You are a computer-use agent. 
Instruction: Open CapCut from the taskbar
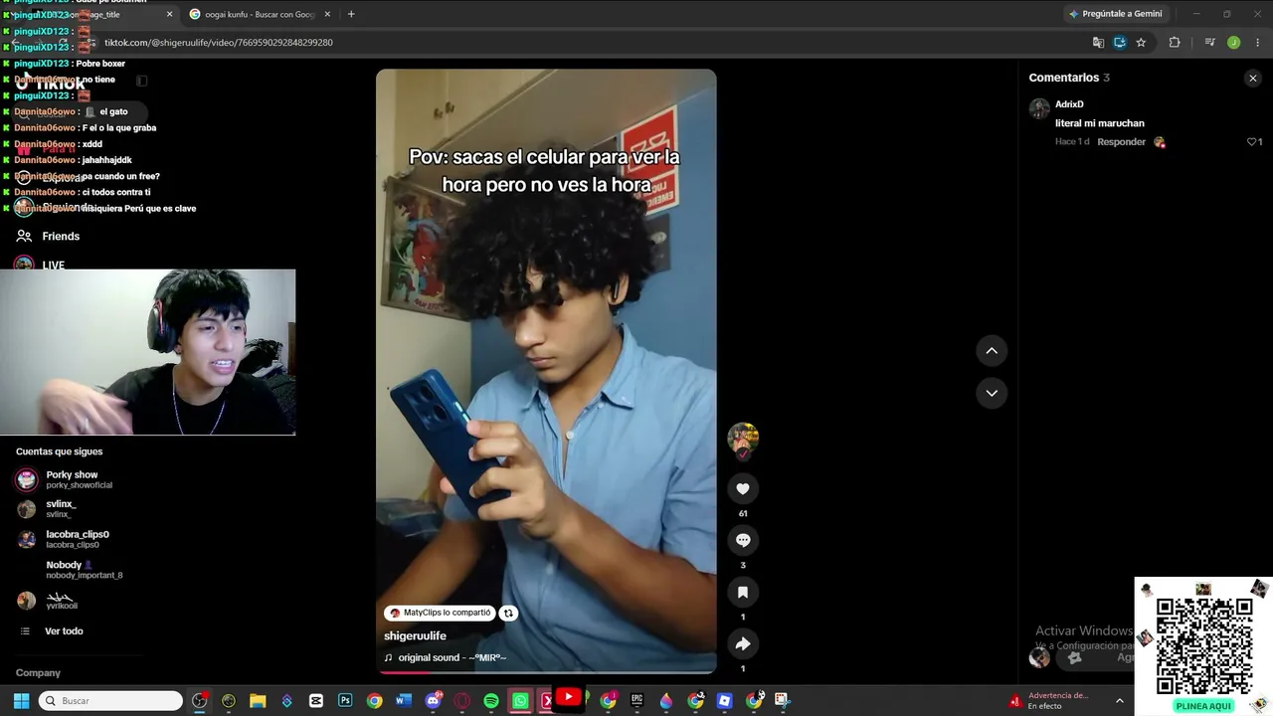click(x=316, y=701)
